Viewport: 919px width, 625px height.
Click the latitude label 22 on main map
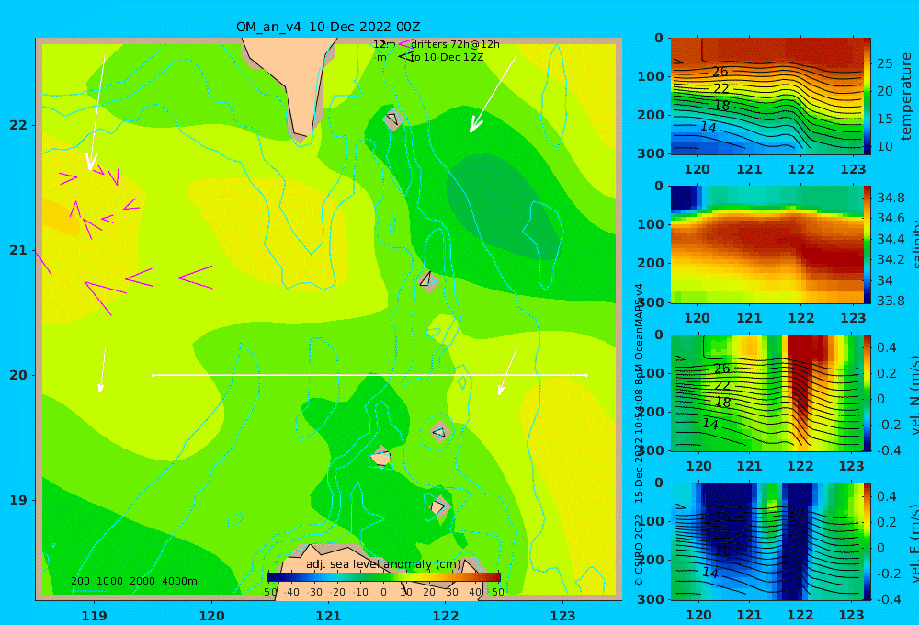coord(18,126)
